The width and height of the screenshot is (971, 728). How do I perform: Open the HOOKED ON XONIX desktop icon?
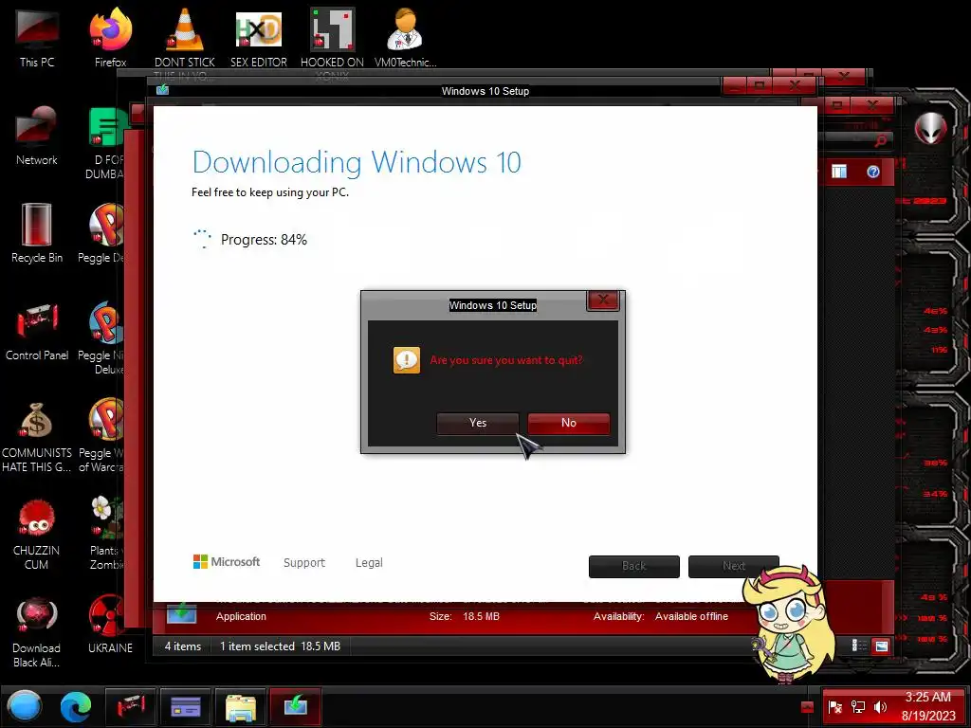tap(333, 37)
